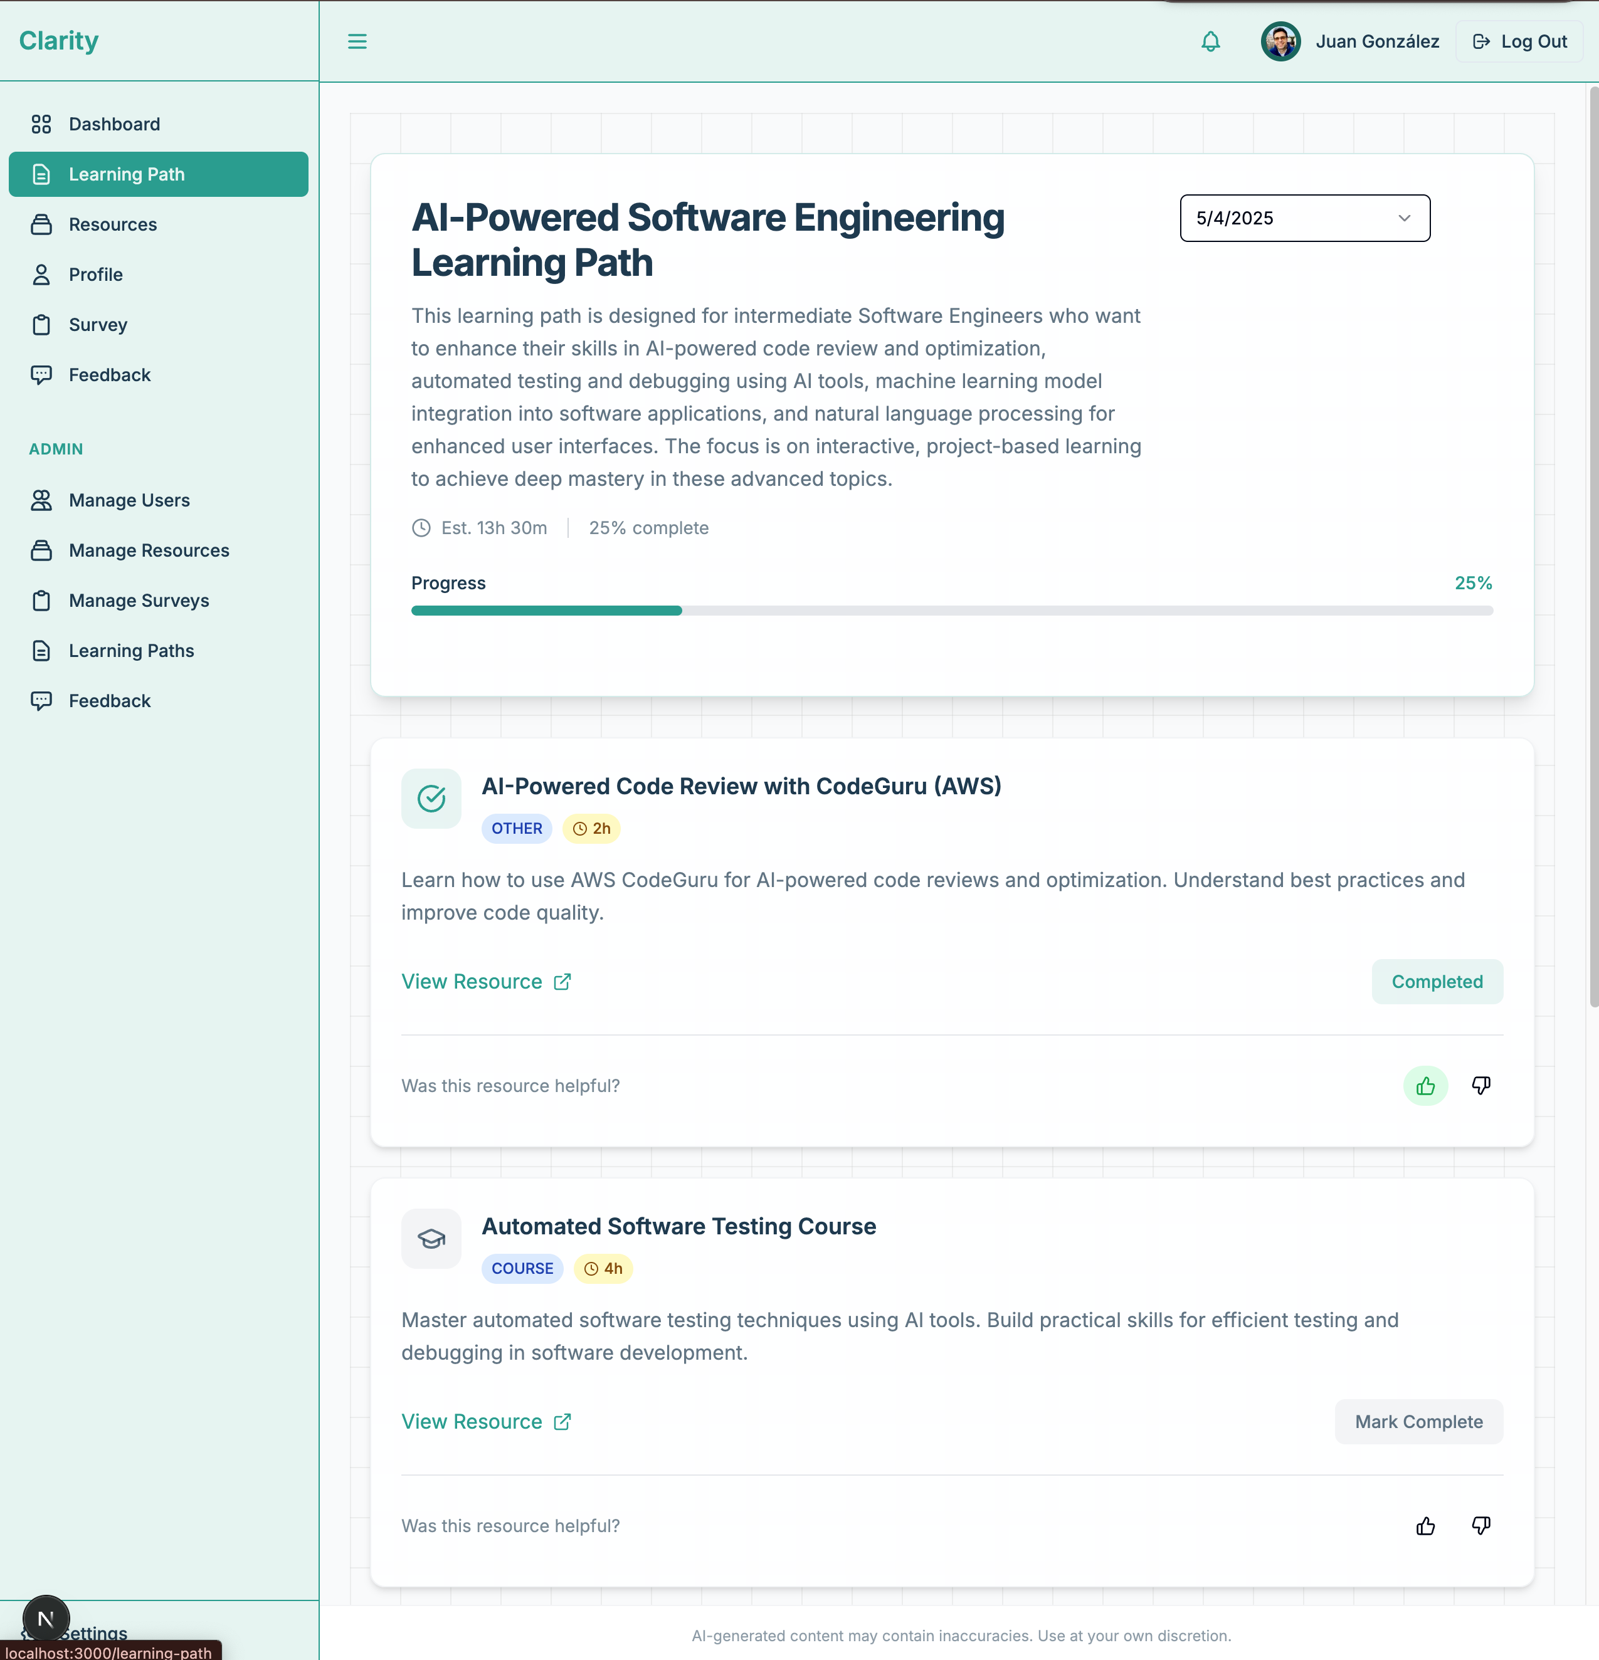Thumbs up the Automated Software Testing Course
The image size is (1599, 1660).
1425,1526
